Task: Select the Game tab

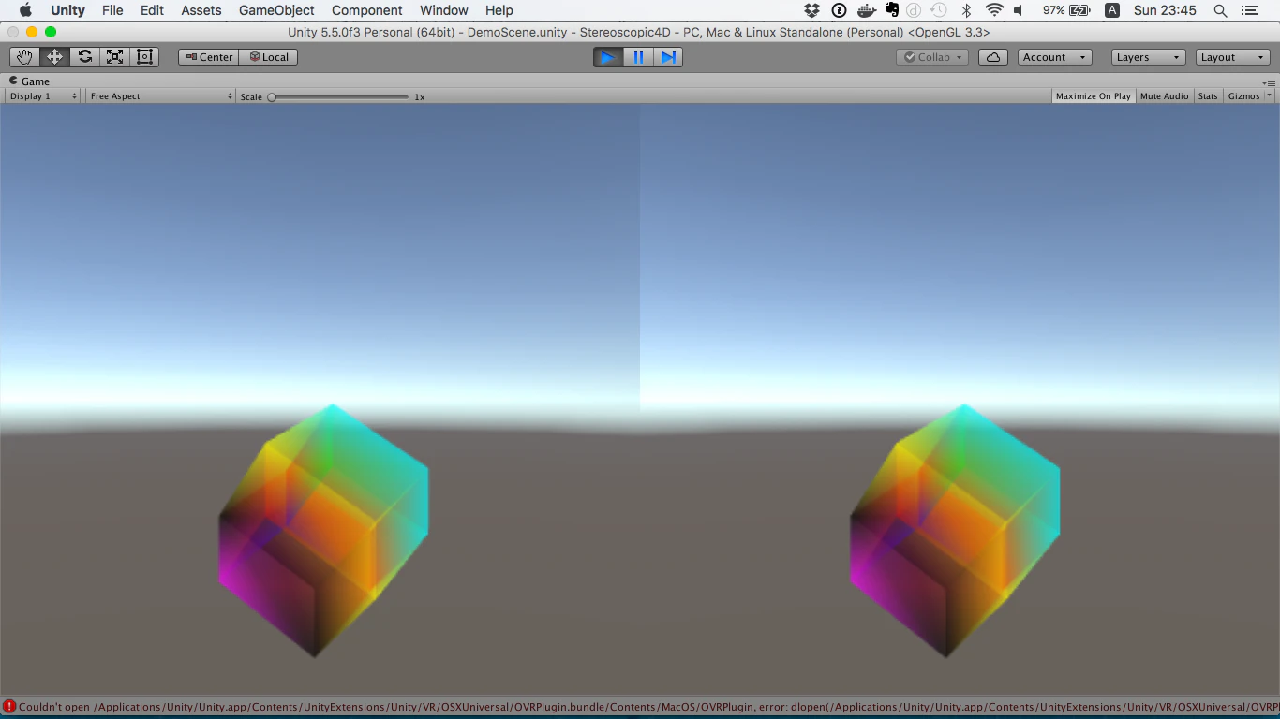Action: pyautogui.click(x=30, y=81)
